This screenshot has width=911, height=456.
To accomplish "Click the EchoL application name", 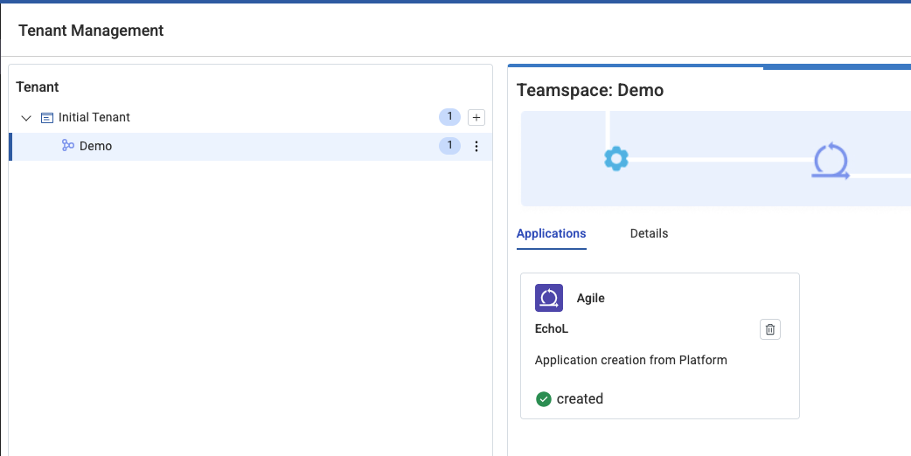I will tap(552, 329).
